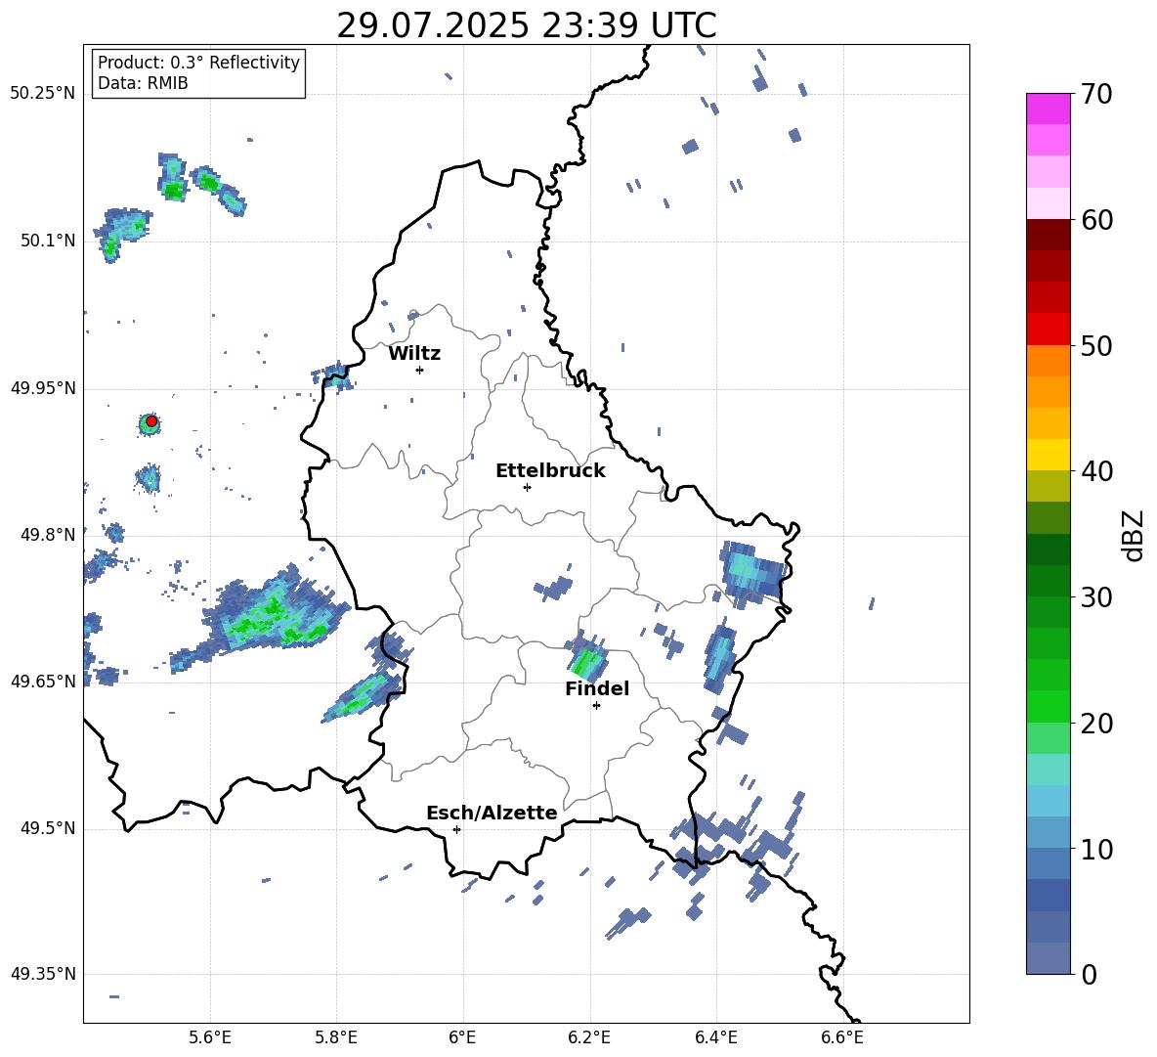Click the bright green swatch just above 20

point(1048,706)
